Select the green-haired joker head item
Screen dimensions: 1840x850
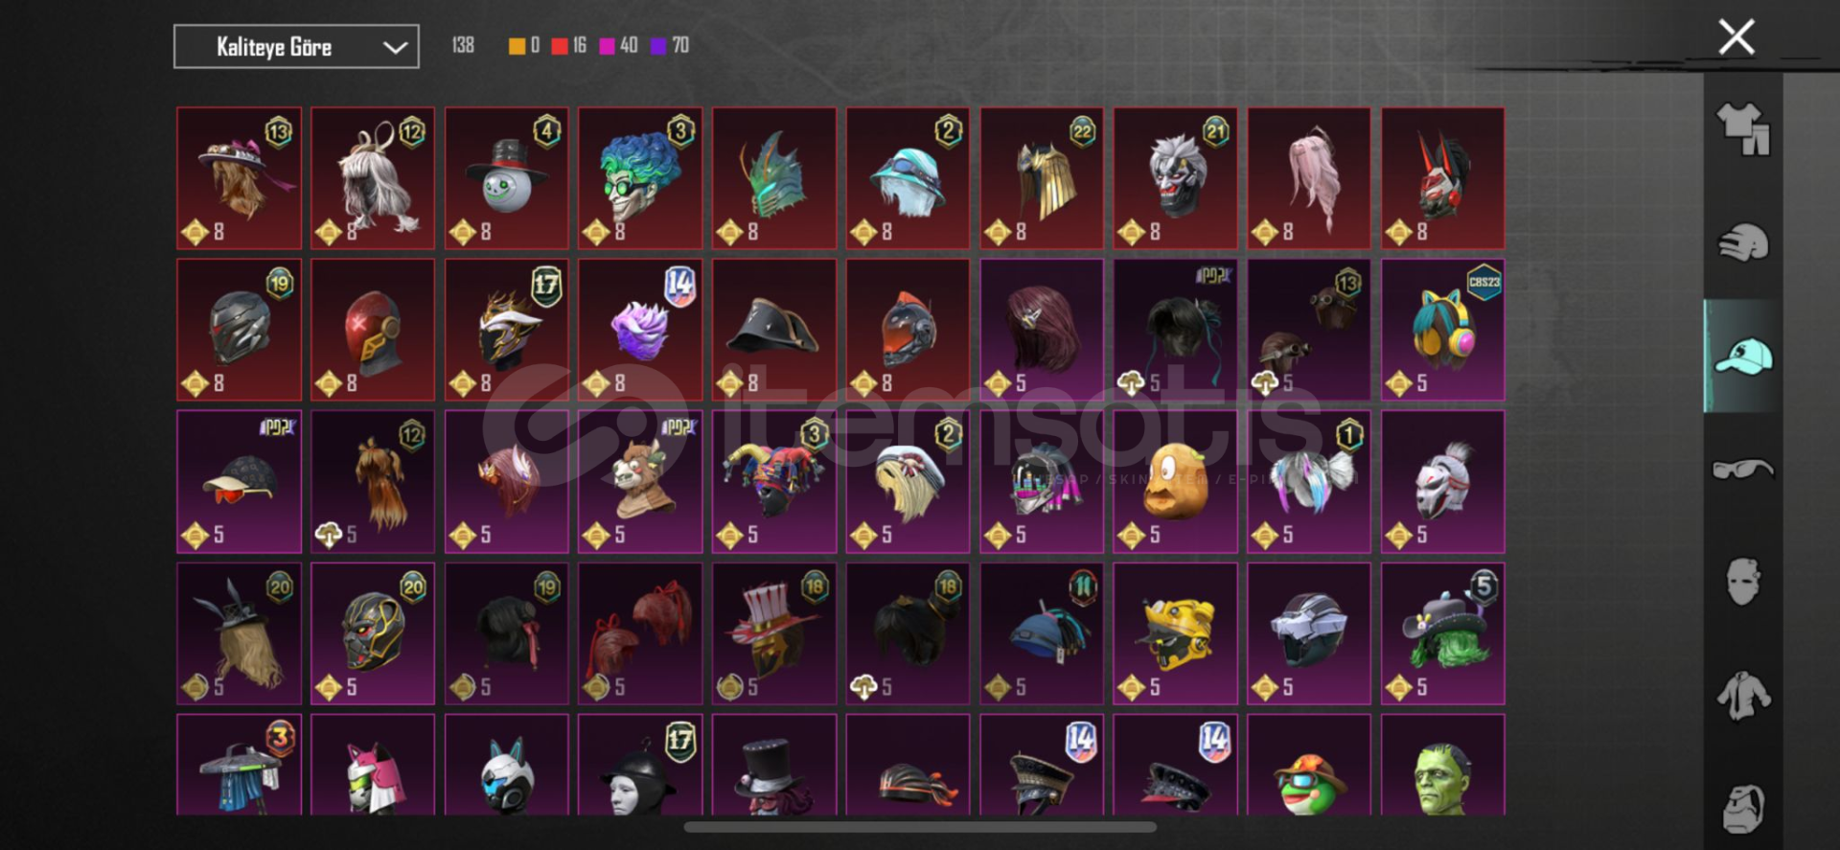point(640,178)
